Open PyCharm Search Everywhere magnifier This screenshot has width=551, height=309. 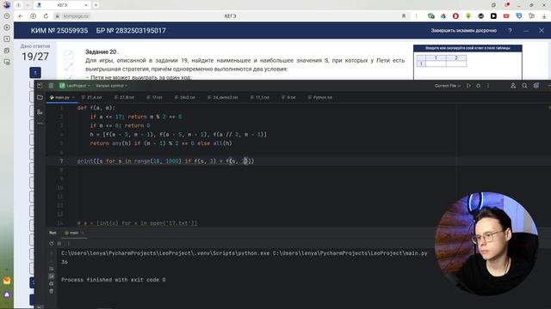pyautogui.click(x=524, y=86)
